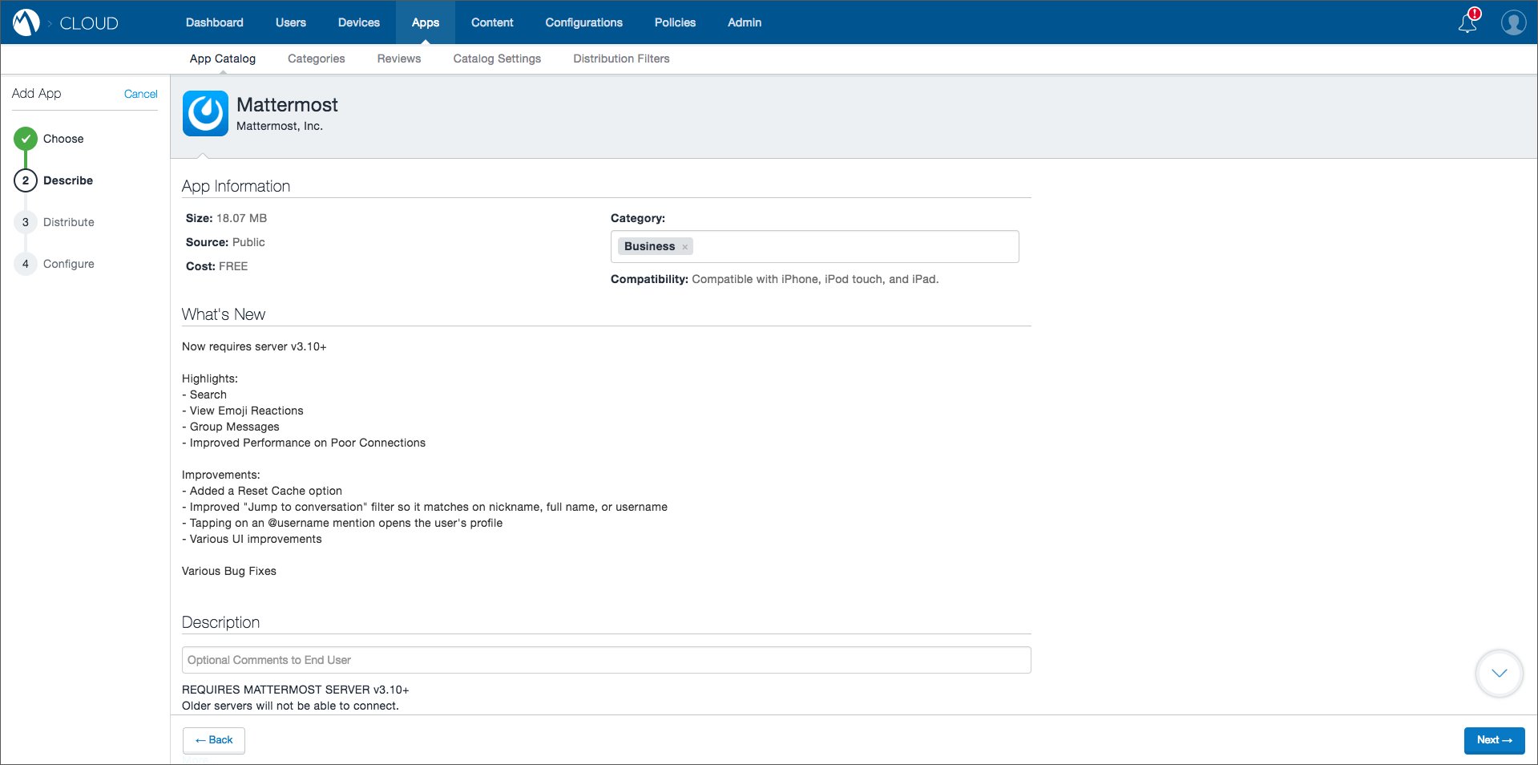Viewport: 1538px width, 765px height.
Task: Select the Apps navigation item
Action: coord(426,22)
